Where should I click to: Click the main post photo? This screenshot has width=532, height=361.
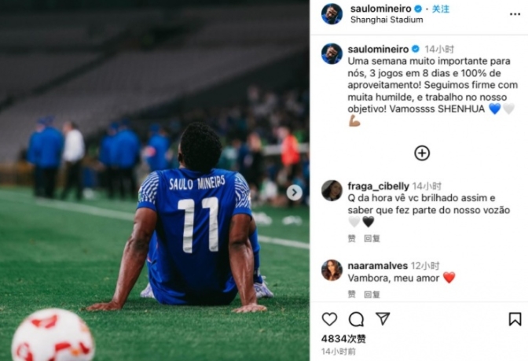[155, 180]
